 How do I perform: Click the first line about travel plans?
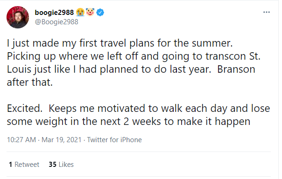[120, 43]
